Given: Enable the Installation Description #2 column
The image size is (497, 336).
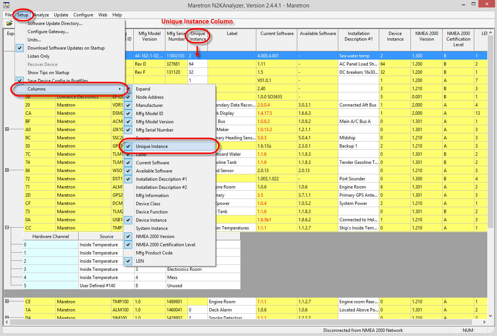Looking at the screenshot, I should tap(161, 187).
